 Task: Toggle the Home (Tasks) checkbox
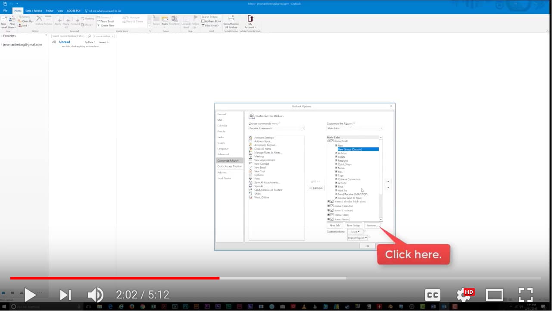point(331,215)
